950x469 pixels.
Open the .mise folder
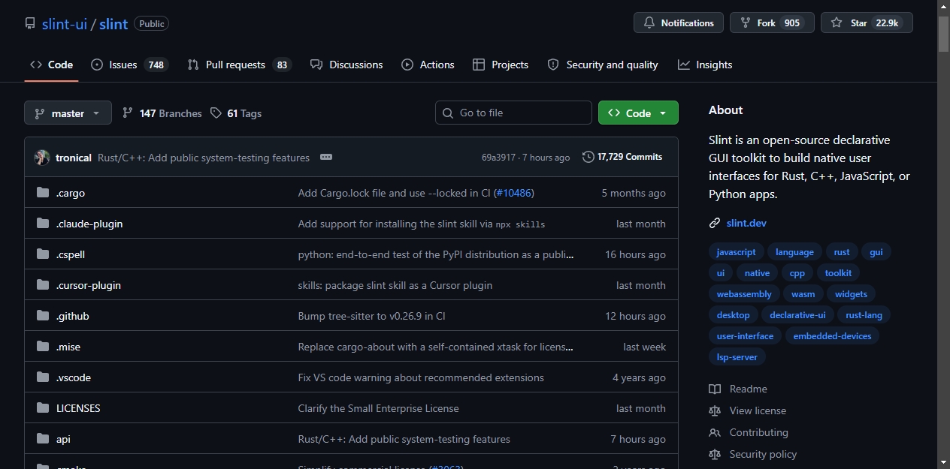pyautogui.click(x=68, y=347)
